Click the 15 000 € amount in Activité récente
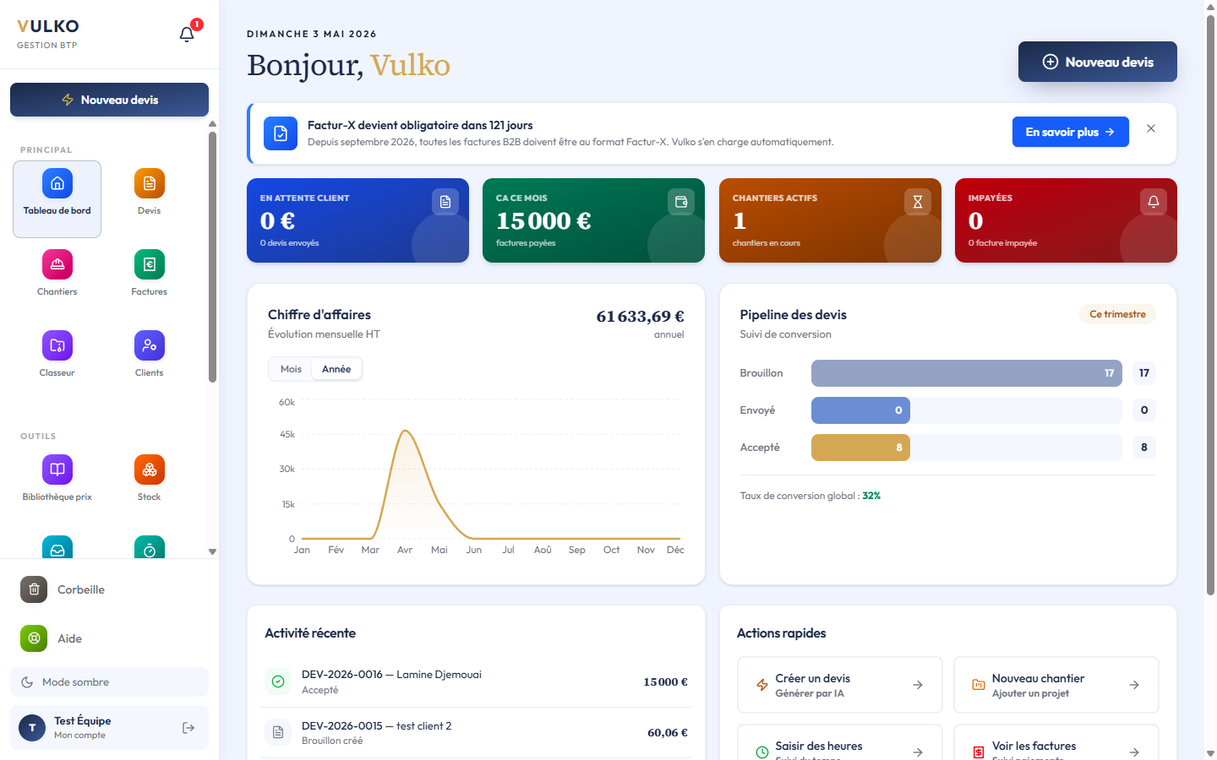1217x760 pixels. click(665, 681)
